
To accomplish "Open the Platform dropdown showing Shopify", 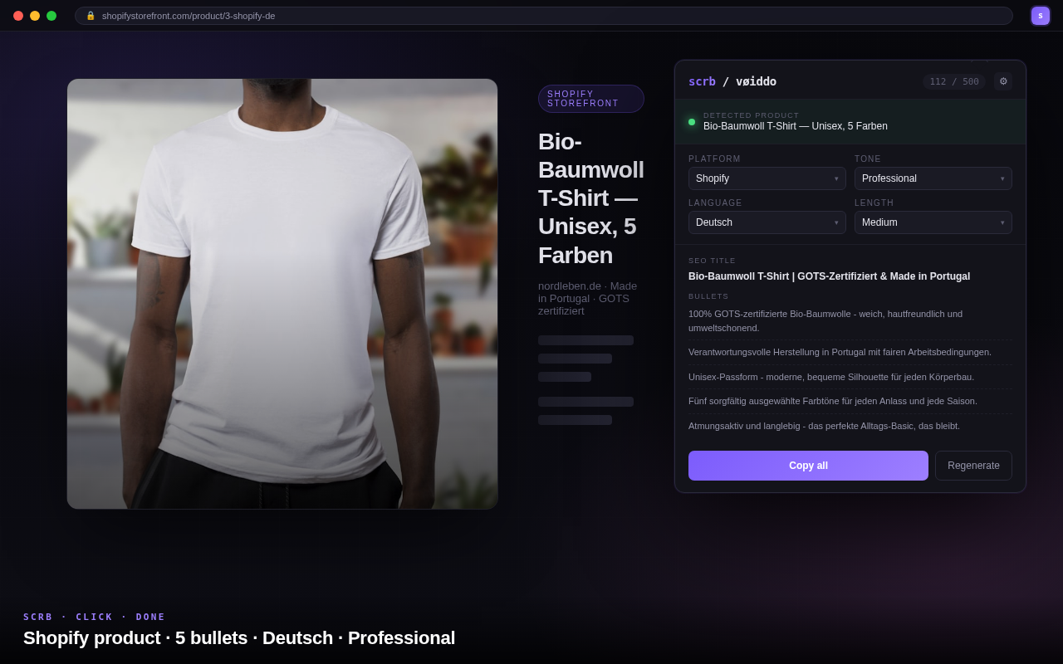I will coord(767,178).
